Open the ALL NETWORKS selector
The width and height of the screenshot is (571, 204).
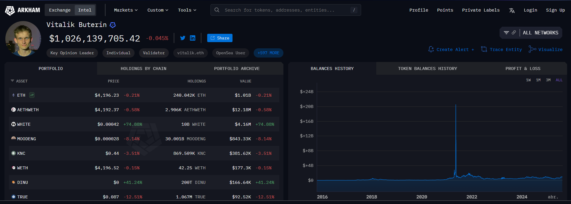[x=541, y=33]
